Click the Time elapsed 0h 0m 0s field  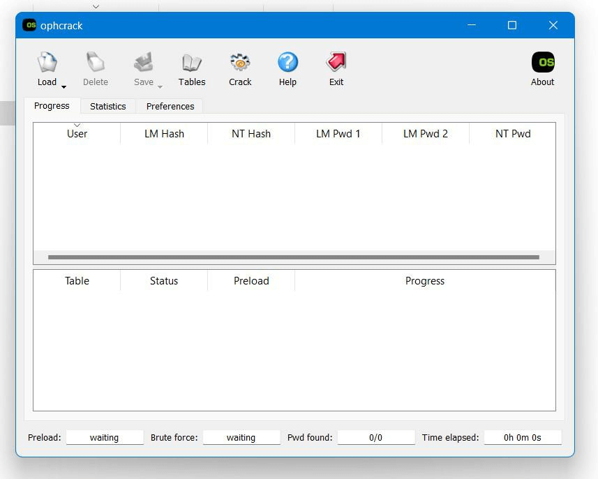[523, 437]
